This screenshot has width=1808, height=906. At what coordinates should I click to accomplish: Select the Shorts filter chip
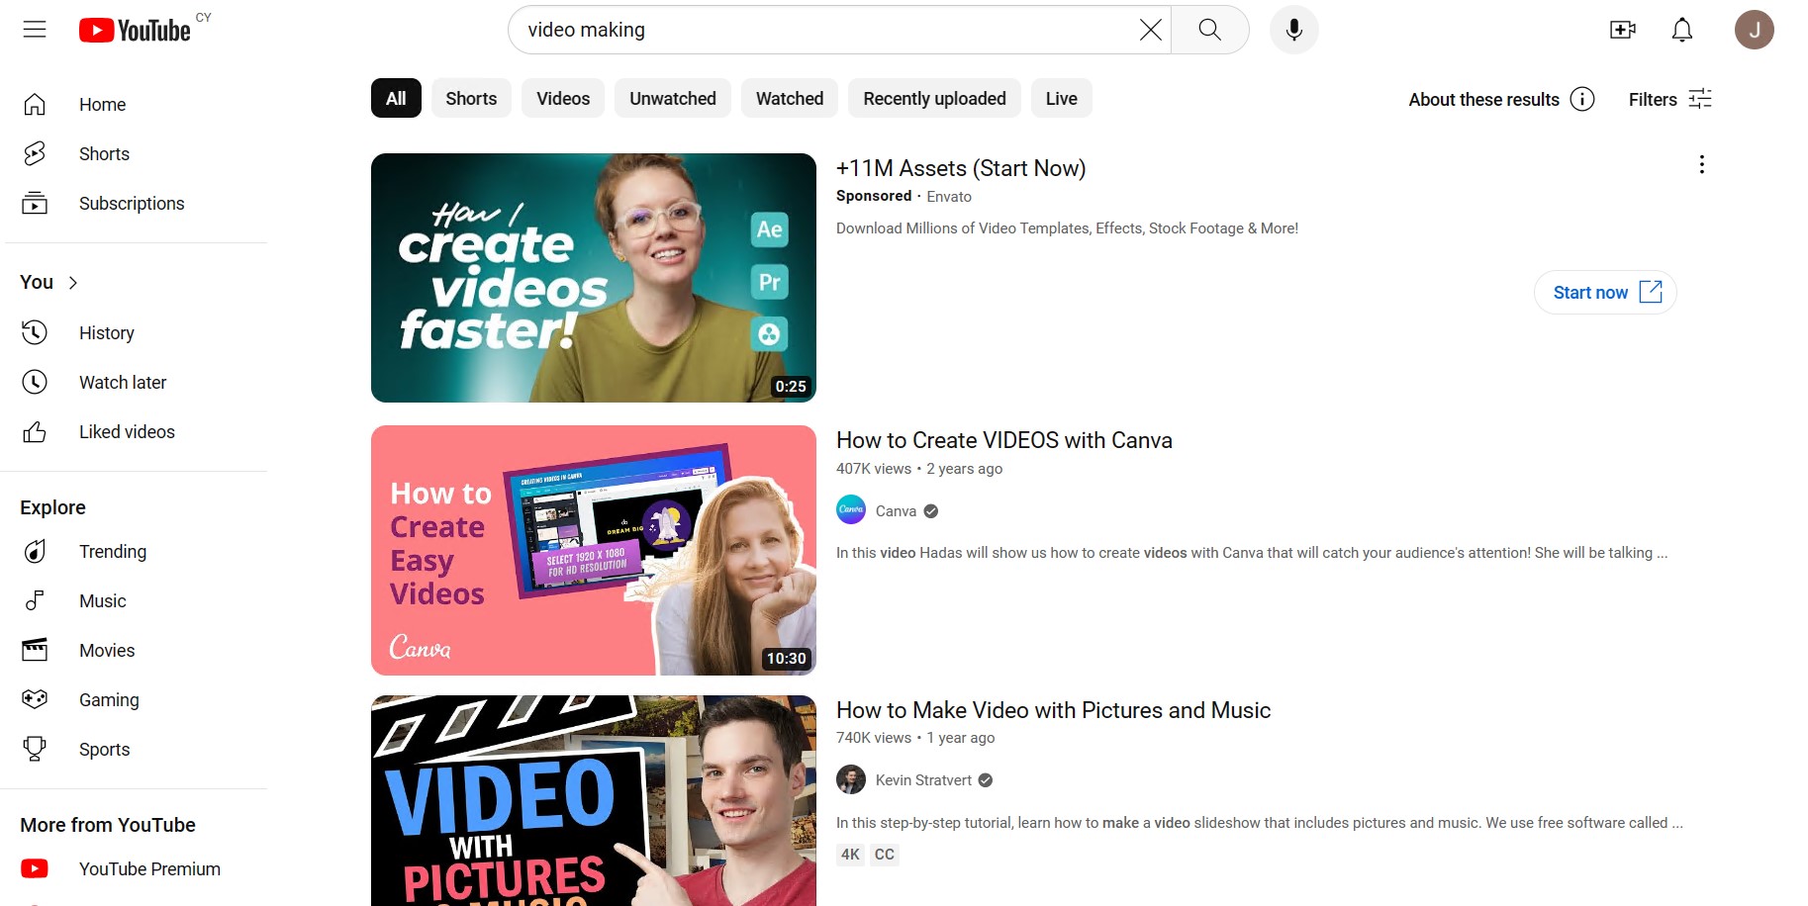click(x=471, y=98)
